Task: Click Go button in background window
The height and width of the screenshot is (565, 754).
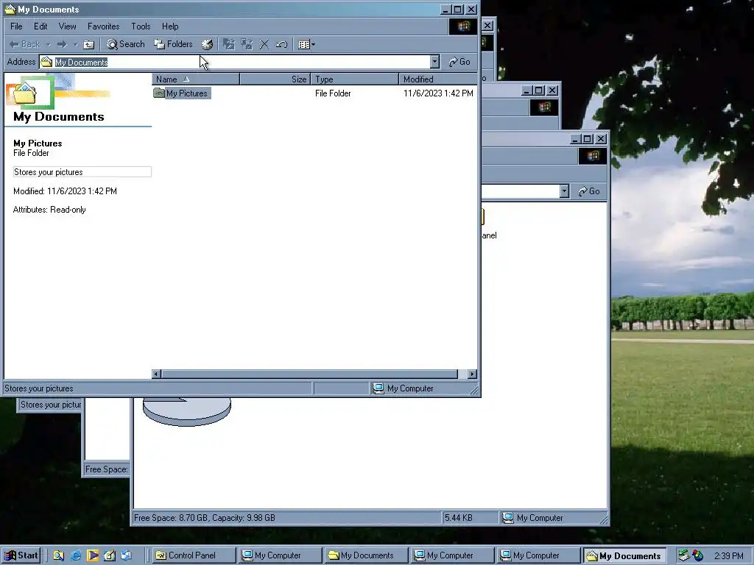Action: coord(589,191)
